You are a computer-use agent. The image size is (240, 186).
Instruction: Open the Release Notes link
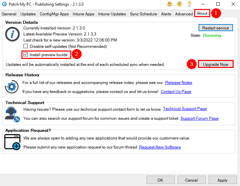178,83
